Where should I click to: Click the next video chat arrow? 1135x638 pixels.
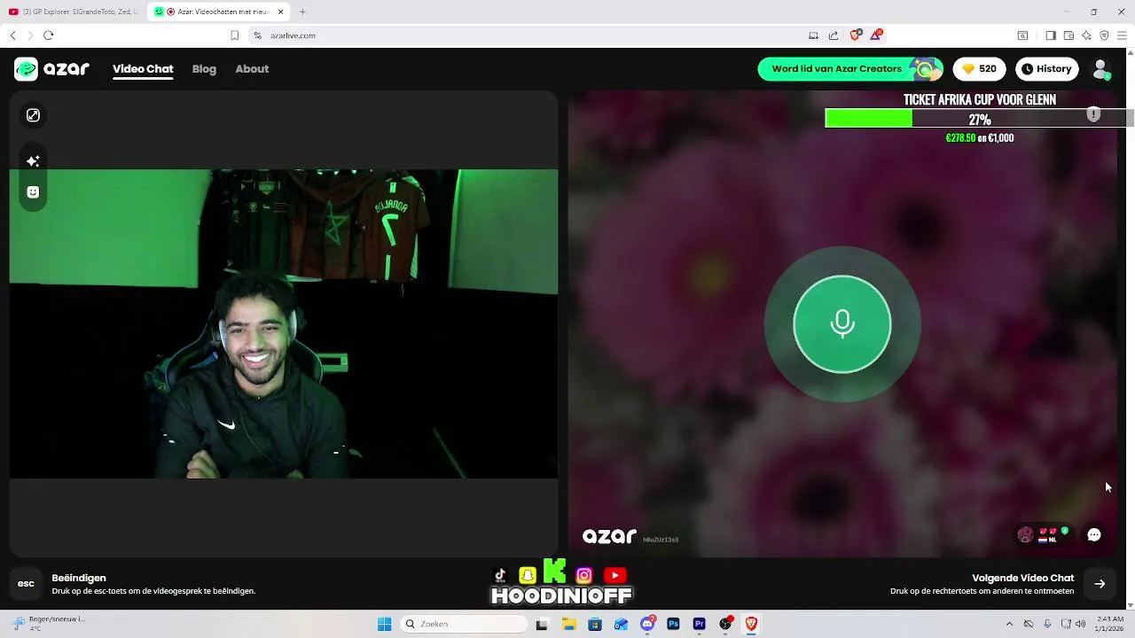pos(1100,584)
